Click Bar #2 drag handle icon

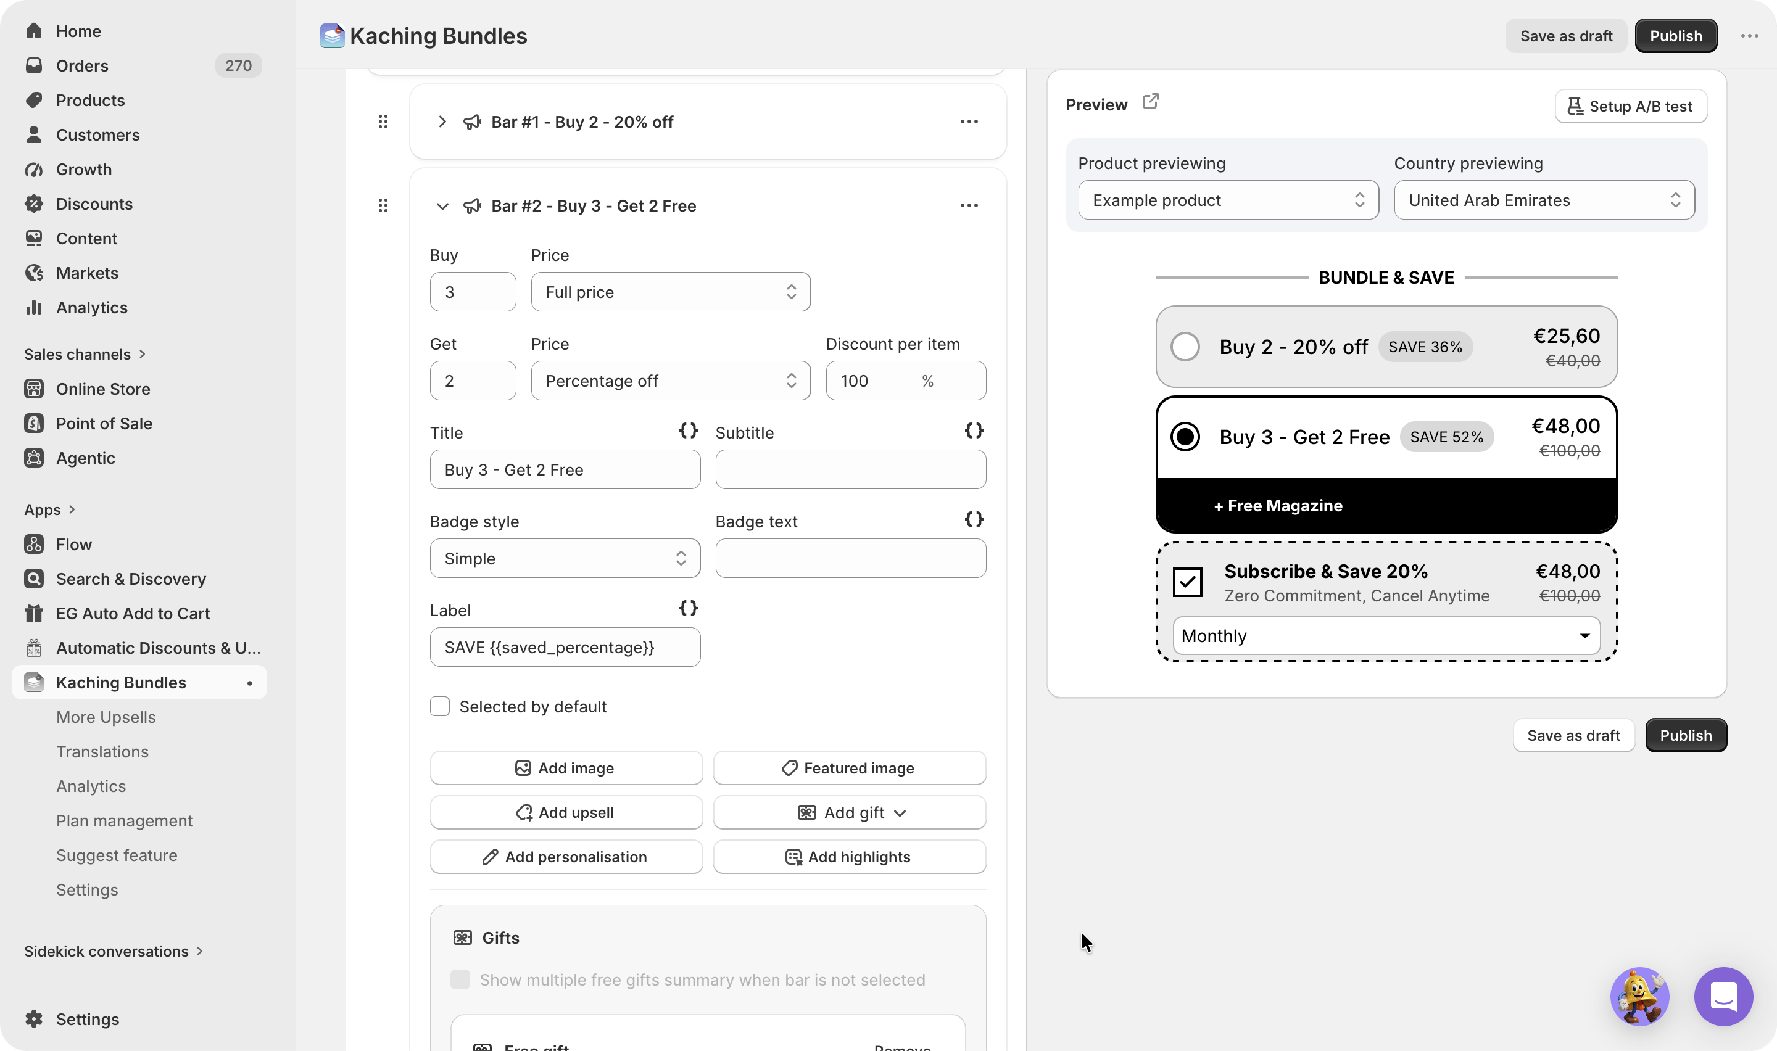(383, 205)
